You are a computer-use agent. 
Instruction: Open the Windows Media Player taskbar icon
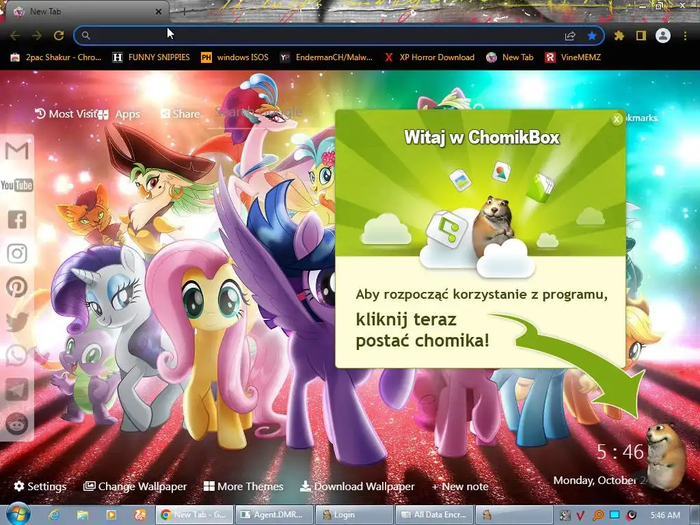pos(111,515)
